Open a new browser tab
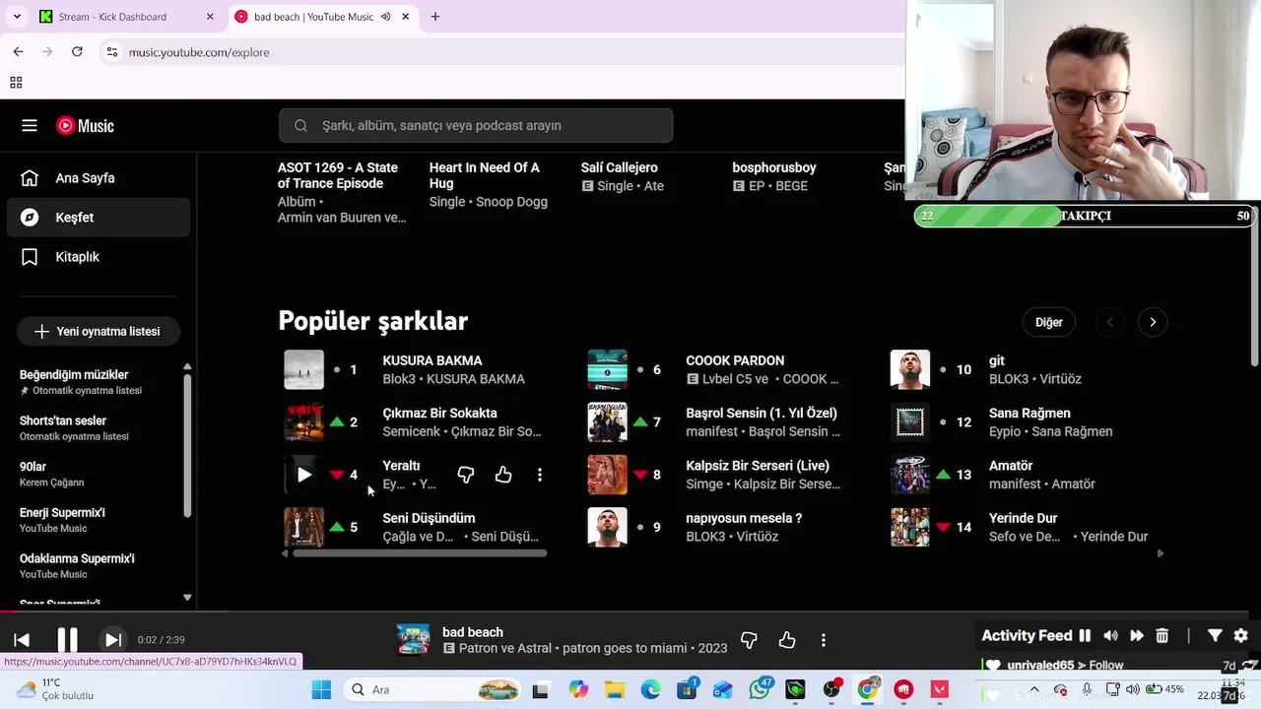 [435, 17]
